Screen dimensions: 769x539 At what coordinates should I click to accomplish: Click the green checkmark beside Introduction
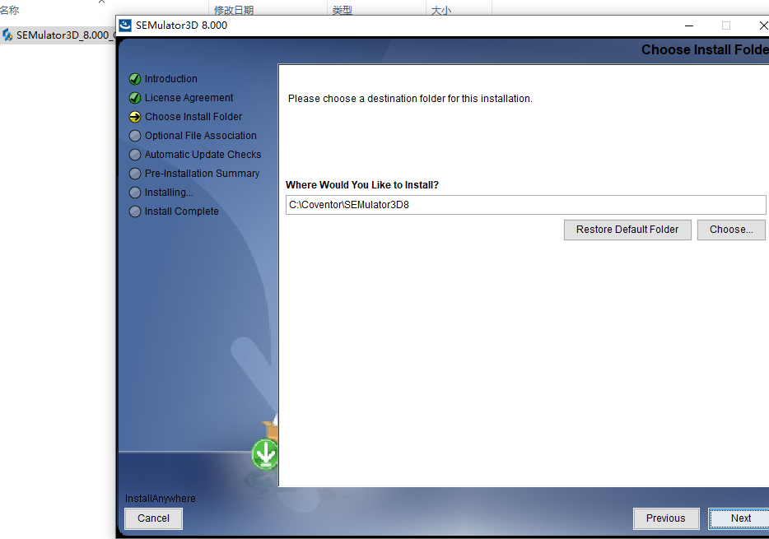tap(135, 79)
